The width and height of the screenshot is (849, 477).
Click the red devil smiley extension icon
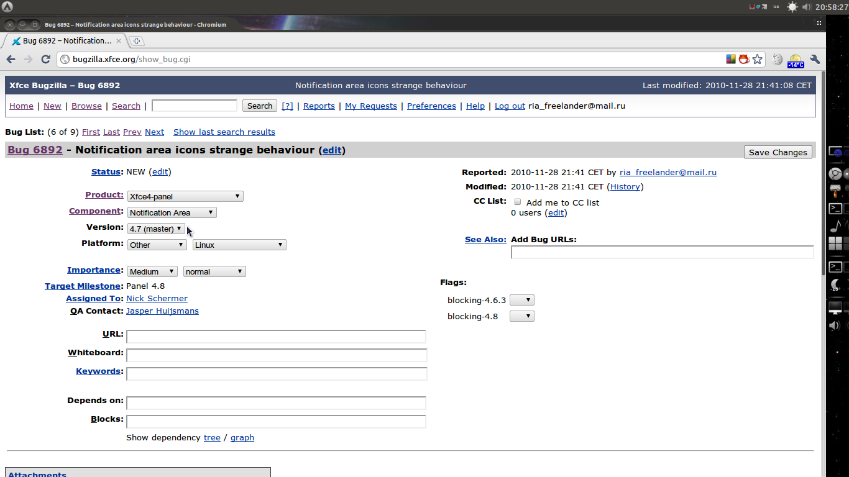(744, 60)
